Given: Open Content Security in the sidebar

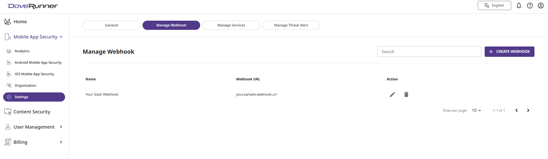Looking at the screenshot, I should coord(32,112).
